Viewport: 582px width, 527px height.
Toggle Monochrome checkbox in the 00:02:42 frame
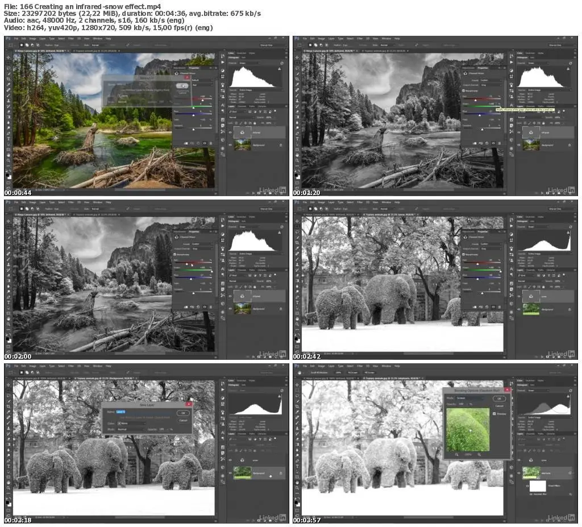tap(463, 254)
